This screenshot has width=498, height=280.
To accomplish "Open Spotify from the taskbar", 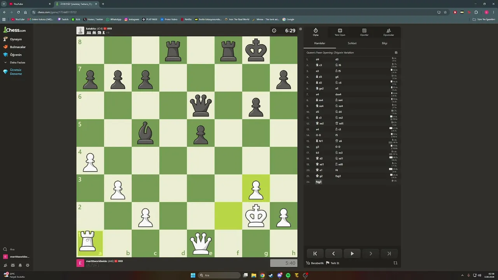I will 288,275.
